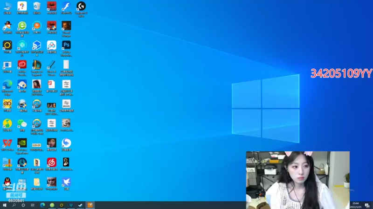Select the yellow ring camera desktop shortcut
This screenshot has width=373, height=209.
pos(7,47)
